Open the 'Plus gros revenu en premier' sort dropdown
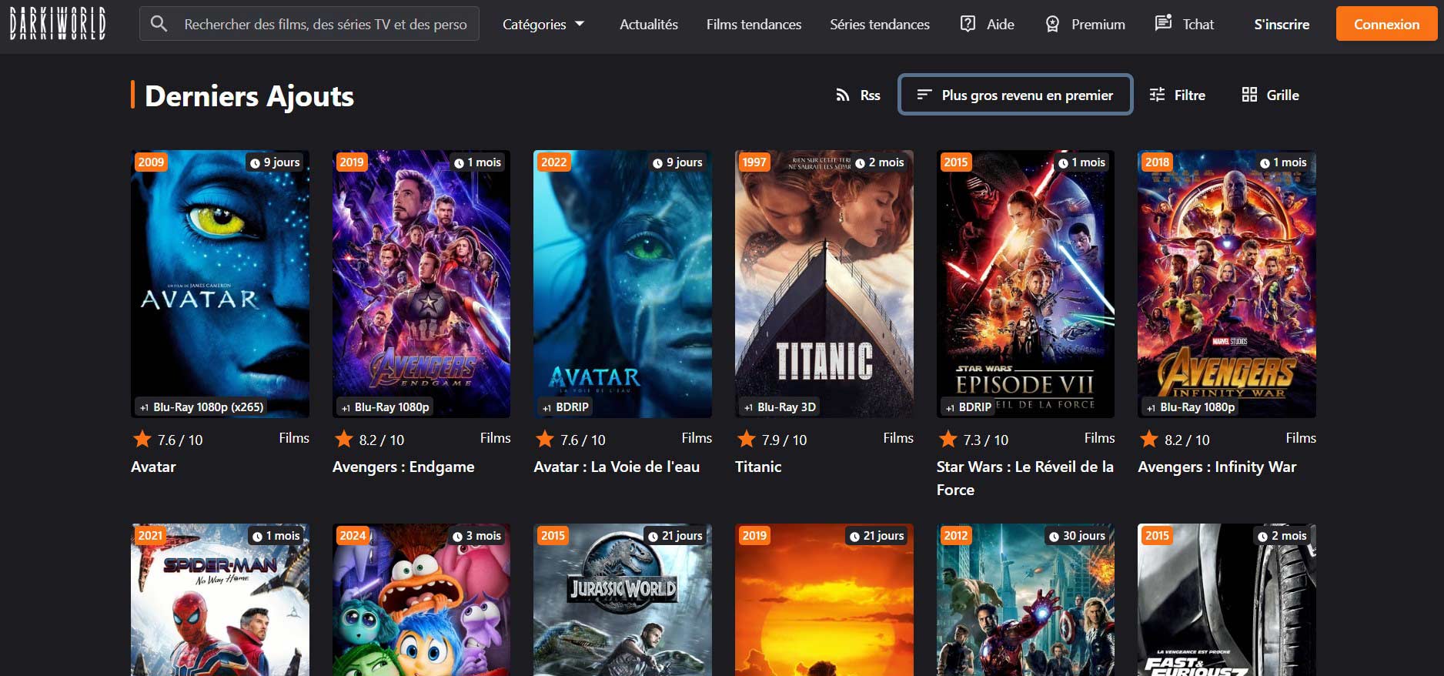This screenshot has width=1444, height=676. 1015,95
